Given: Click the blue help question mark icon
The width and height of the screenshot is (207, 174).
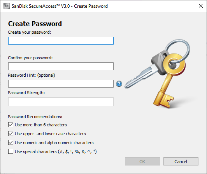Looking at the screenshot, I should point(119,84).
